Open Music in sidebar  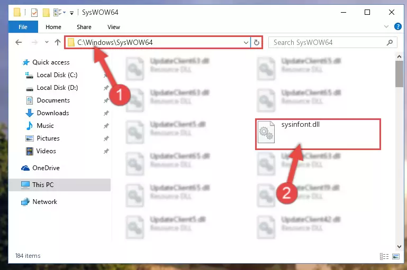click(45, 126)
